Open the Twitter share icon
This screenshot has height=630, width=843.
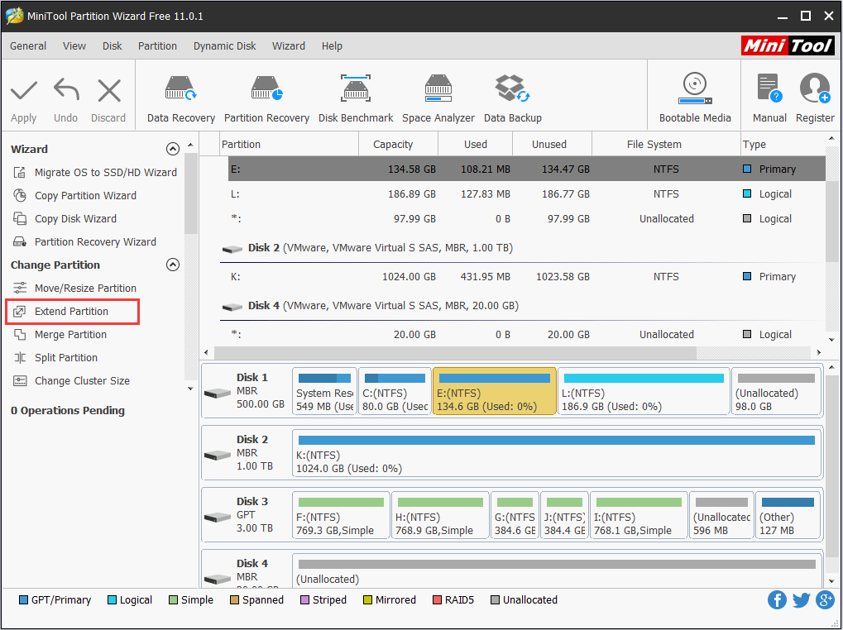[801, 599]
